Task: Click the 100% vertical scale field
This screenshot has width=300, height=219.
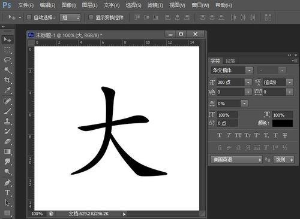Action: [227, 115]
